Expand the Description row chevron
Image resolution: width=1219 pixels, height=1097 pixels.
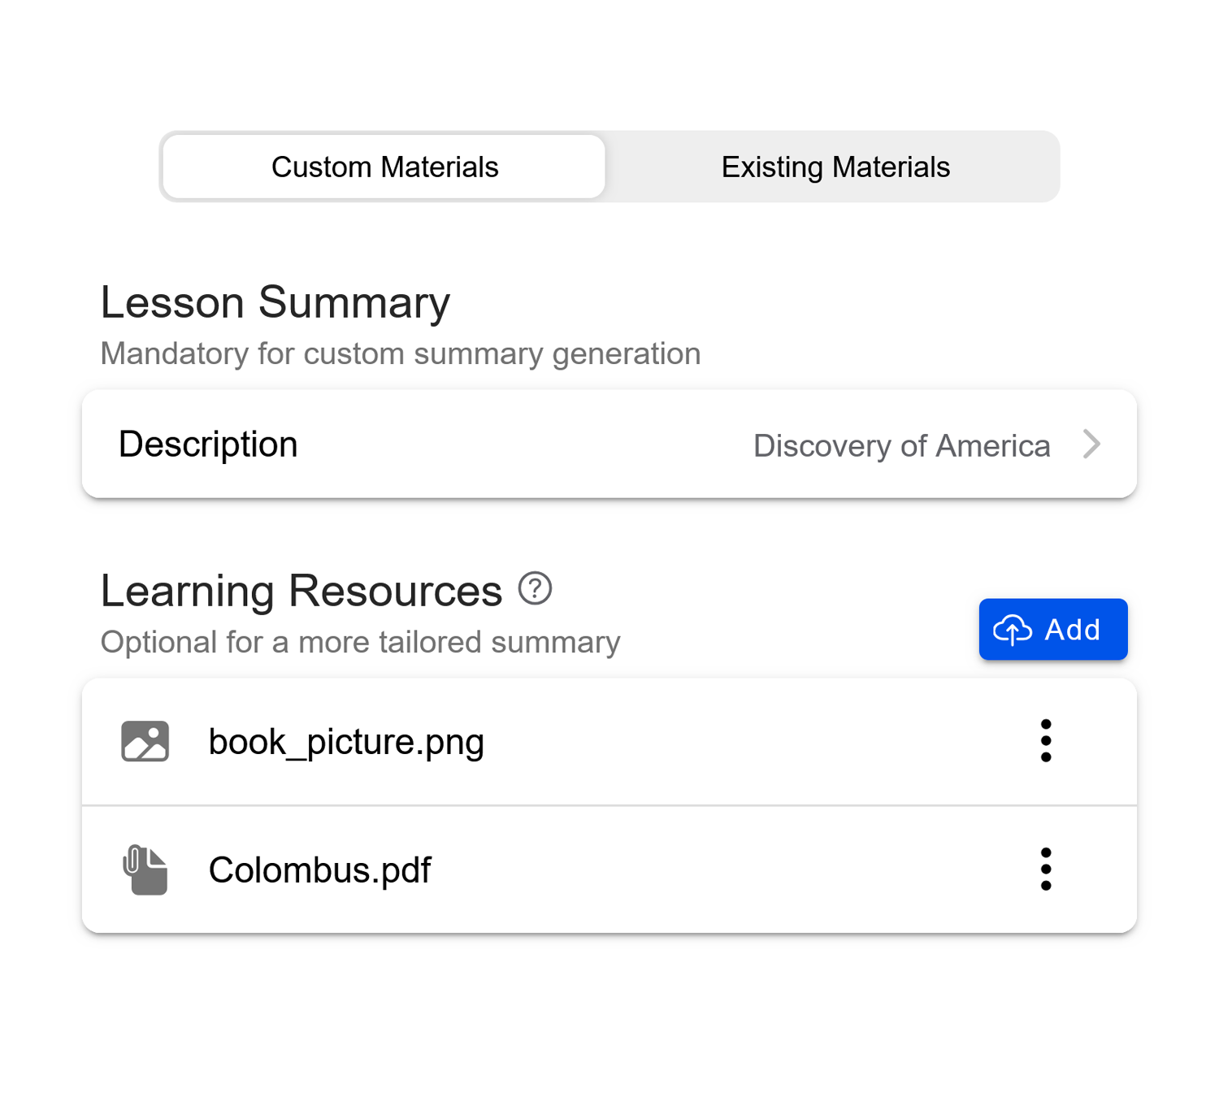tap(1092, 444)
